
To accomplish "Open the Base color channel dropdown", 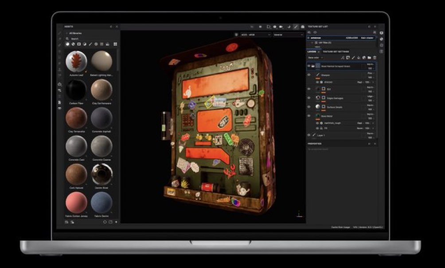I will pyautogui.click(x=316, y=58).
